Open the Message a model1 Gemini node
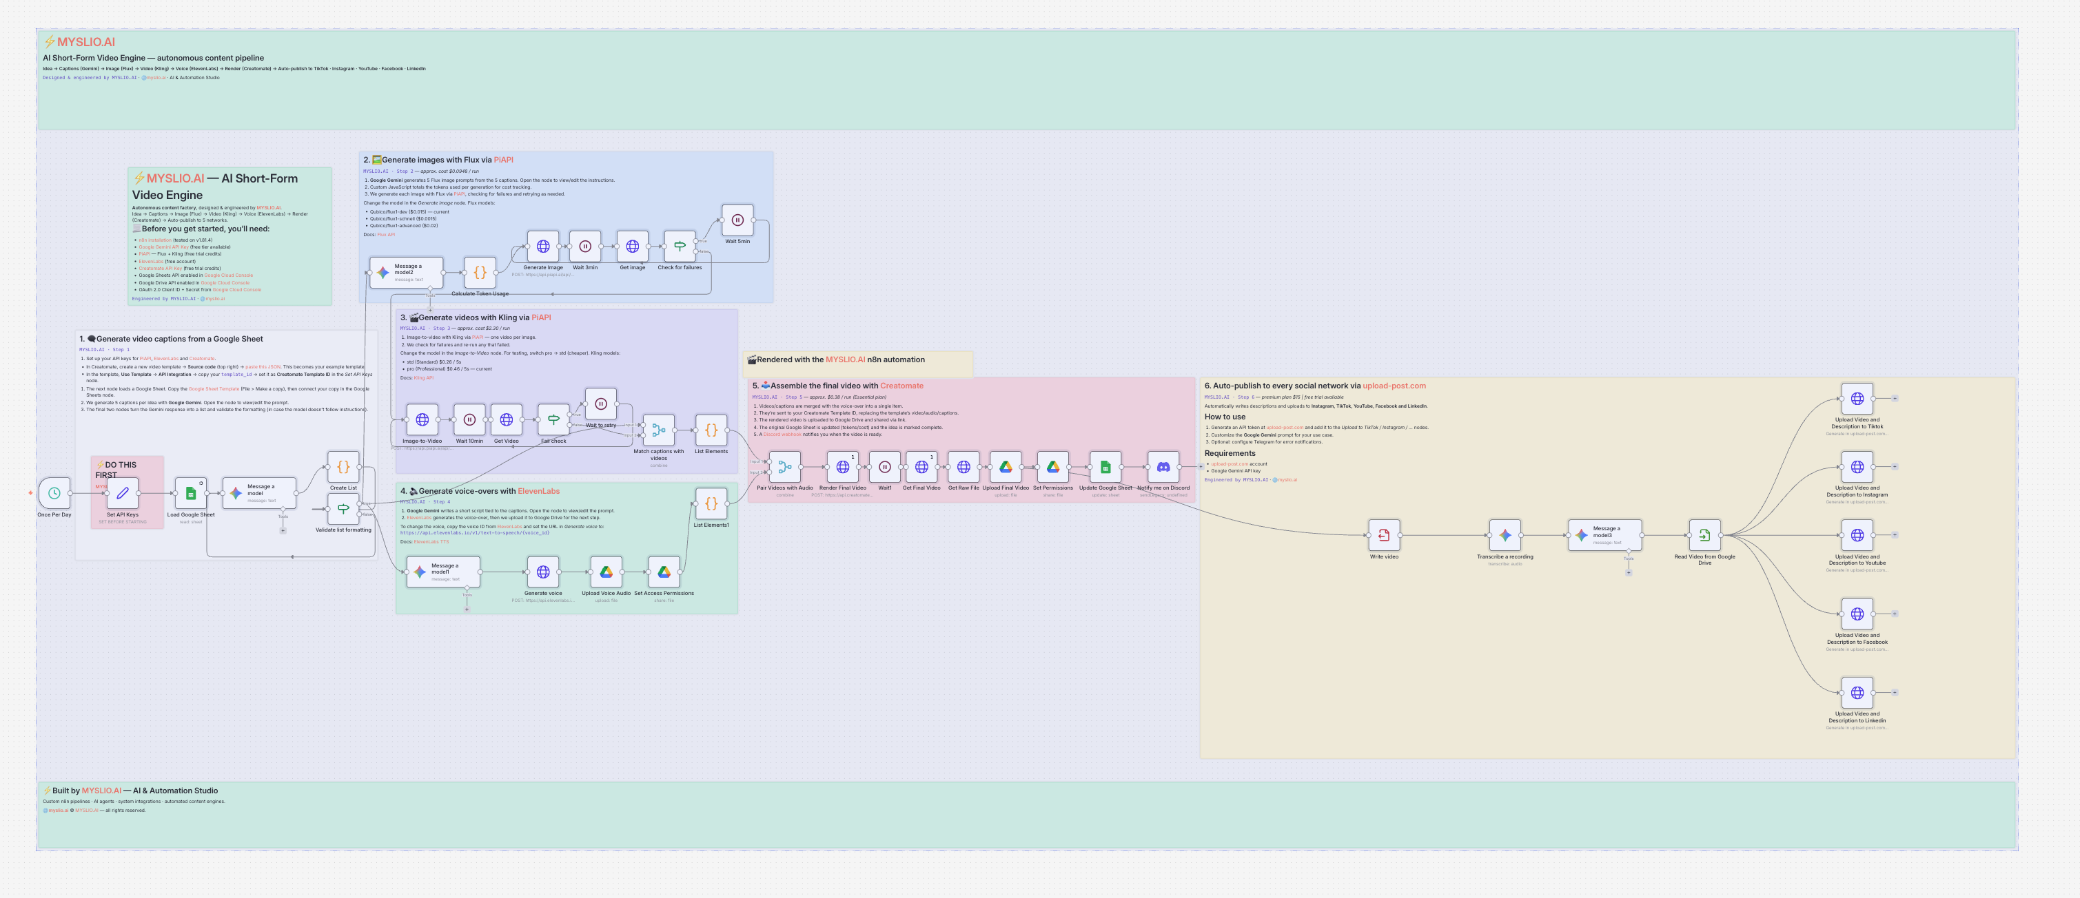Screen dimensions: 2080x898 [443, 572]
